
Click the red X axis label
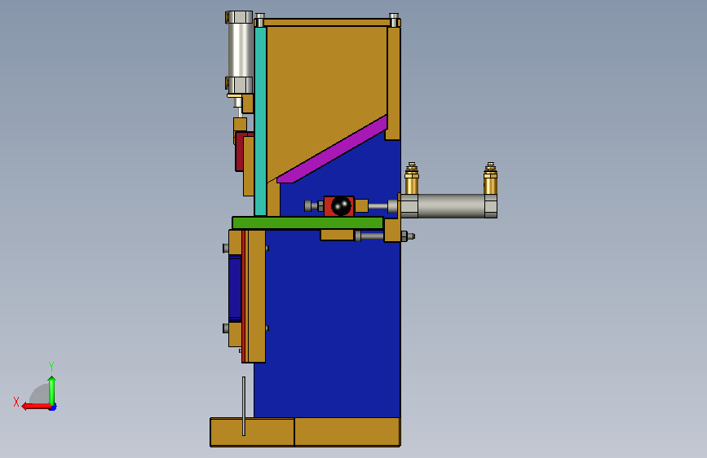[x=16, y=402]
